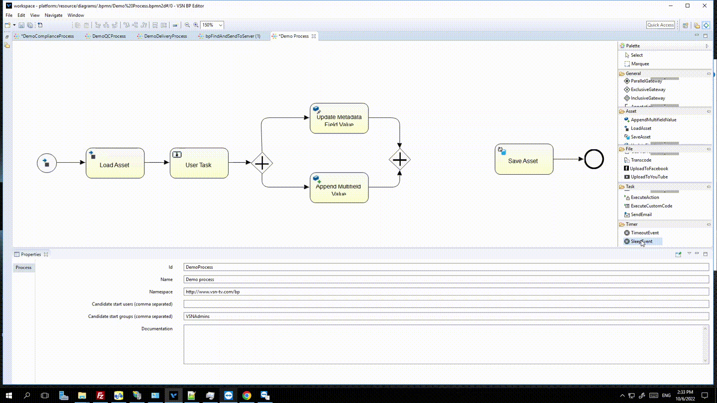The width and height of the screenshot is (717, 403).
Task: Open TeamViewer from the taskbar
Action: pos(229,396)
